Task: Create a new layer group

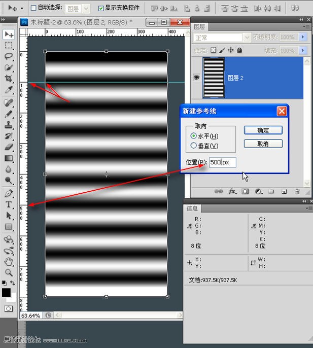Action: click(271, 191)
